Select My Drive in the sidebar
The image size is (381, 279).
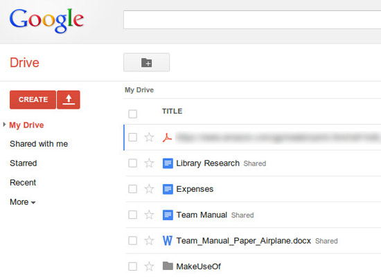[x=26, y=125]
